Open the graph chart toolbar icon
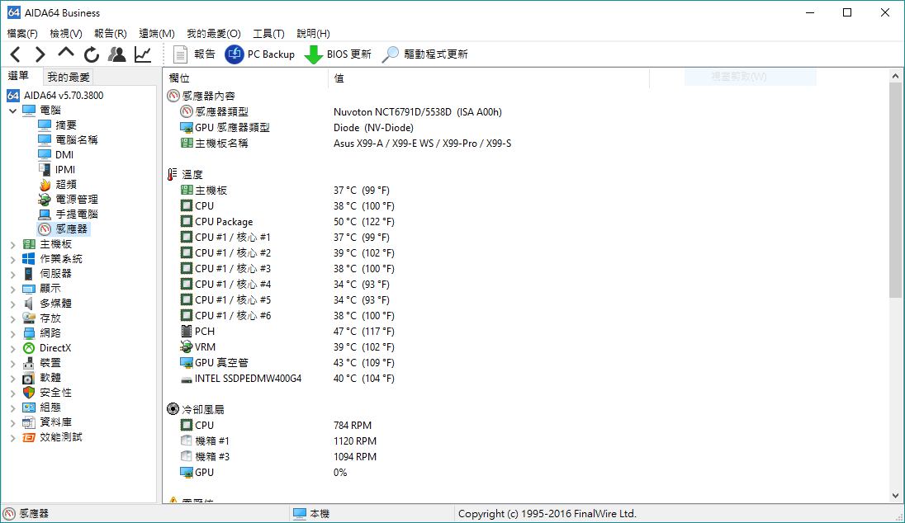This screenshot has width=905, height=523. click(x=143, y=54)
